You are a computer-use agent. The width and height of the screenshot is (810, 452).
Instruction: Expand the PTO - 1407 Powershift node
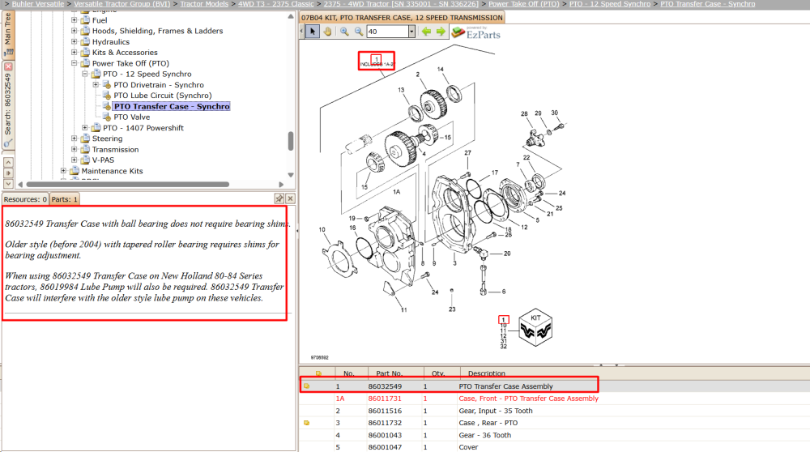[85, 128]
